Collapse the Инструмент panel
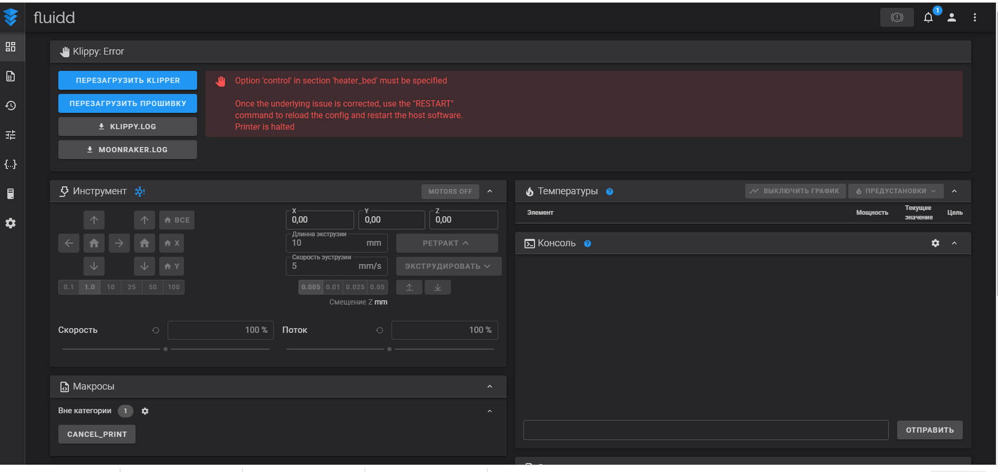This screenshot has height=472, width=998. (x=489, y=191)
